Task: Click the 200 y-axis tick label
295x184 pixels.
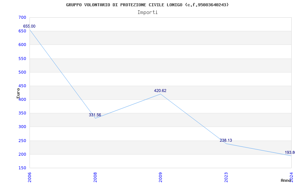Action: (x=22, y=155)
